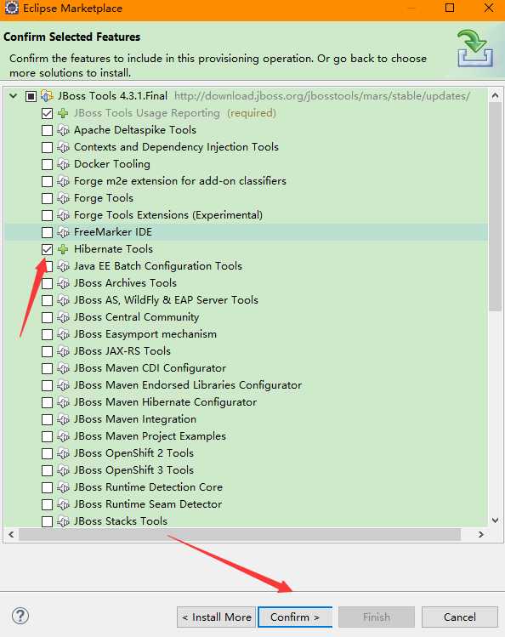This screenshot has width=505, height=637.
Task: Click the JBoss Maven Project Examples icon
Action: (x=63, y=437)
